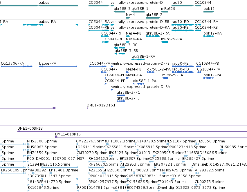Open the RC0-DA0001-120700-027-H07 EST label
This screenshot has height=192, width=247.
tap(56, 159)
